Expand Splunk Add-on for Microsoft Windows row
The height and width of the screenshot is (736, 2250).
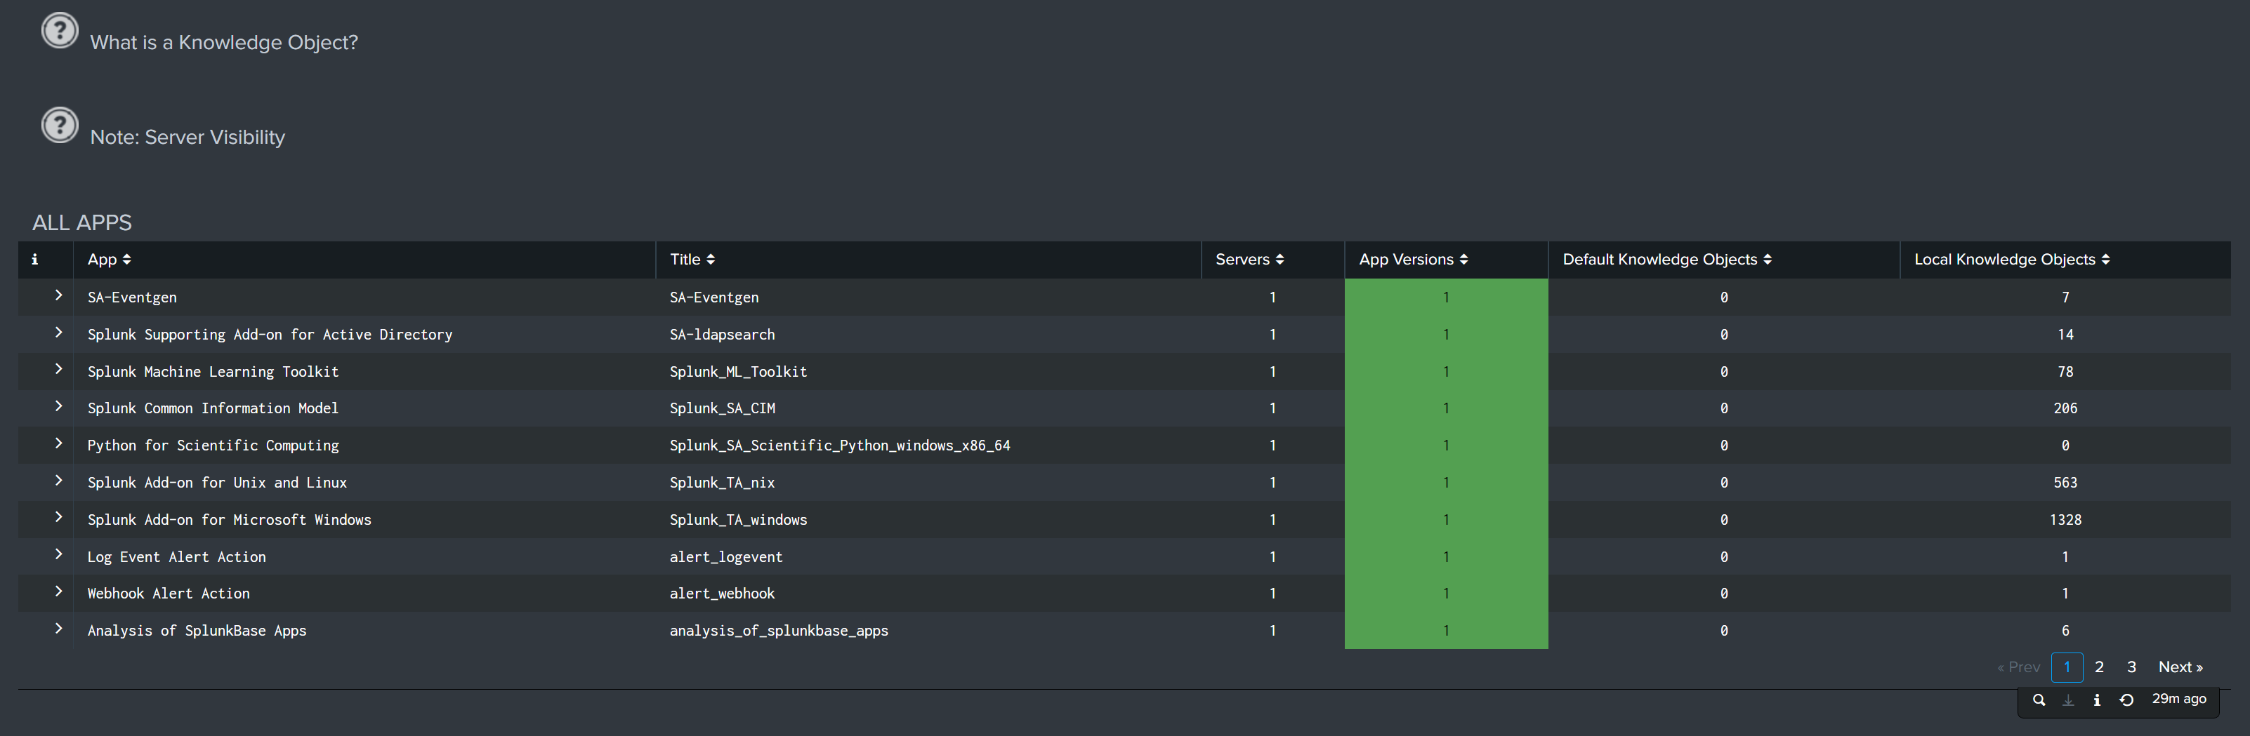tap(58, 517)
